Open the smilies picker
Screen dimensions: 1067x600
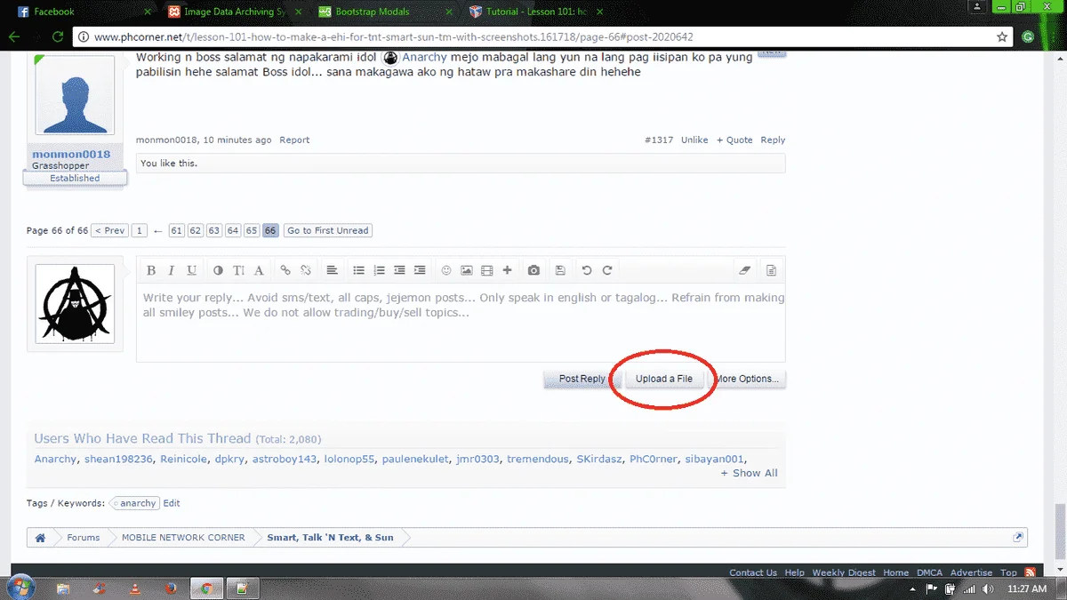446,270
